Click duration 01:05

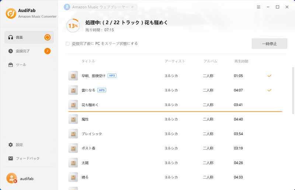tap(238, 76)
